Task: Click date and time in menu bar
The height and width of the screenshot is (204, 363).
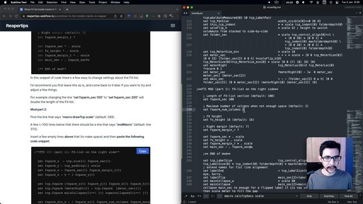Action: (351, 2)
